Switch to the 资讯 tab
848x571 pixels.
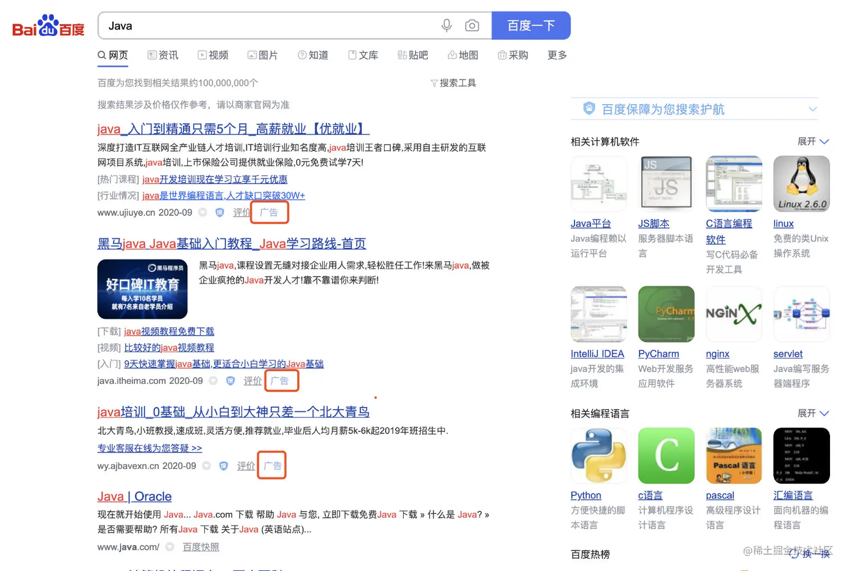[163, 55]
